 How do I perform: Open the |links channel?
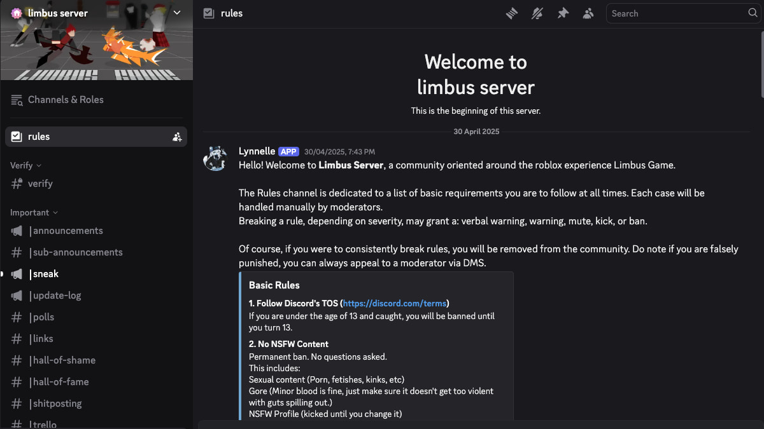96,339
